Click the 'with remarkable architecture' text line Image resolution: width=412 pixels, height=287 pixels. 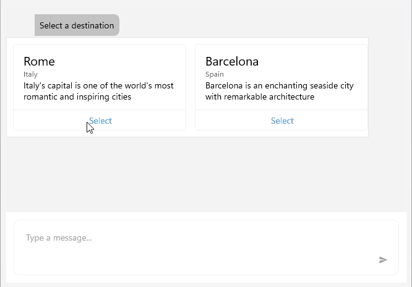260,96
